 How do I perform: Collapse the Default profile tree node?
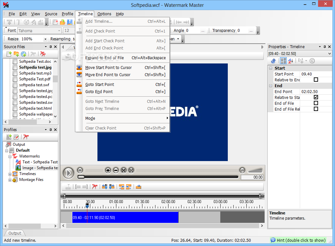(x=7, y=151)
